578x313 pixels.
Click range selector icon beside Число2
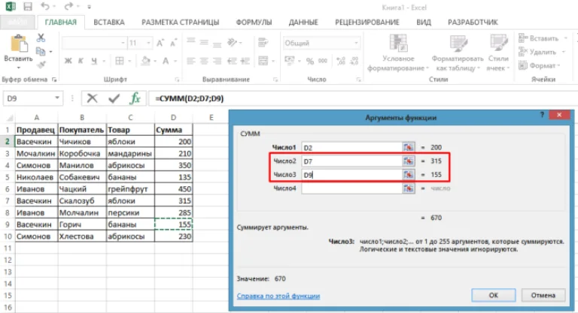[408, 161]
